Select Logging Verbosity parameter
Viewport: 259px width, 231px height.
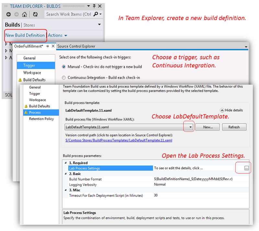pos(111,185)
